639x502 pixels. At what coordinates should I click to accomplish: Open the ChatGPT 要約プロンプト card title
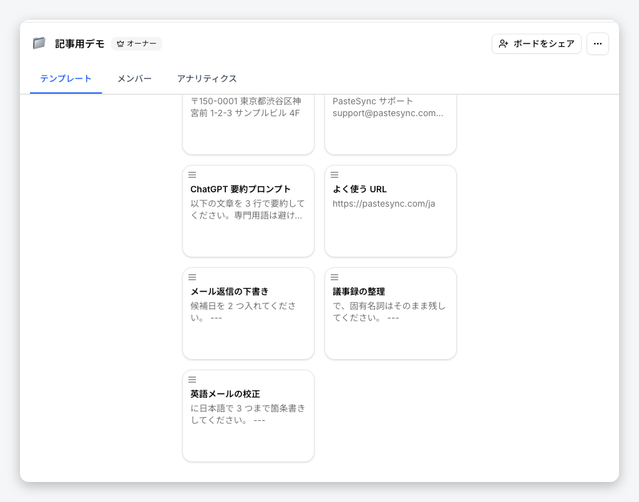click(x=240, y=189)
